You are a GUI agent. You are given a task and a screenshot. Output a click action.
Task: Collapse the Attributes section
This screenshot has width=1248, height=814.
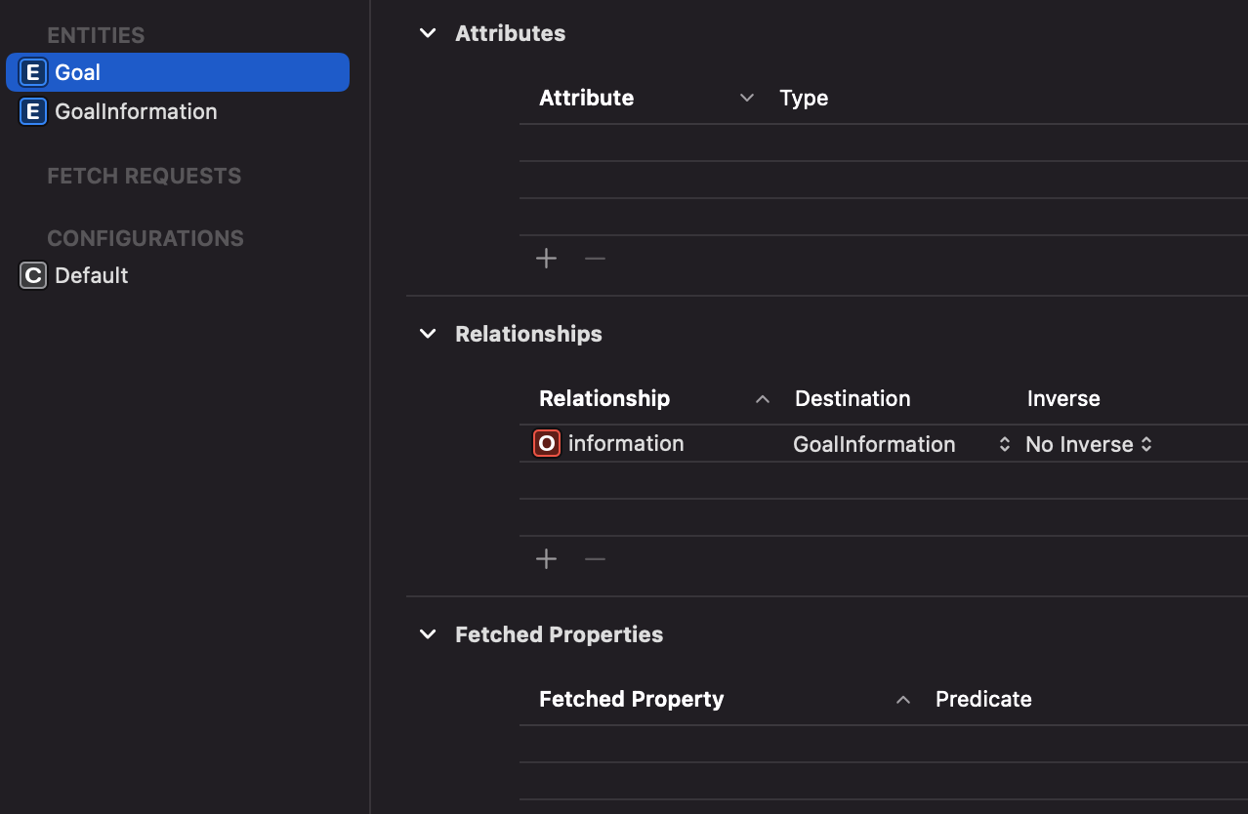click(x=428, y=33)
